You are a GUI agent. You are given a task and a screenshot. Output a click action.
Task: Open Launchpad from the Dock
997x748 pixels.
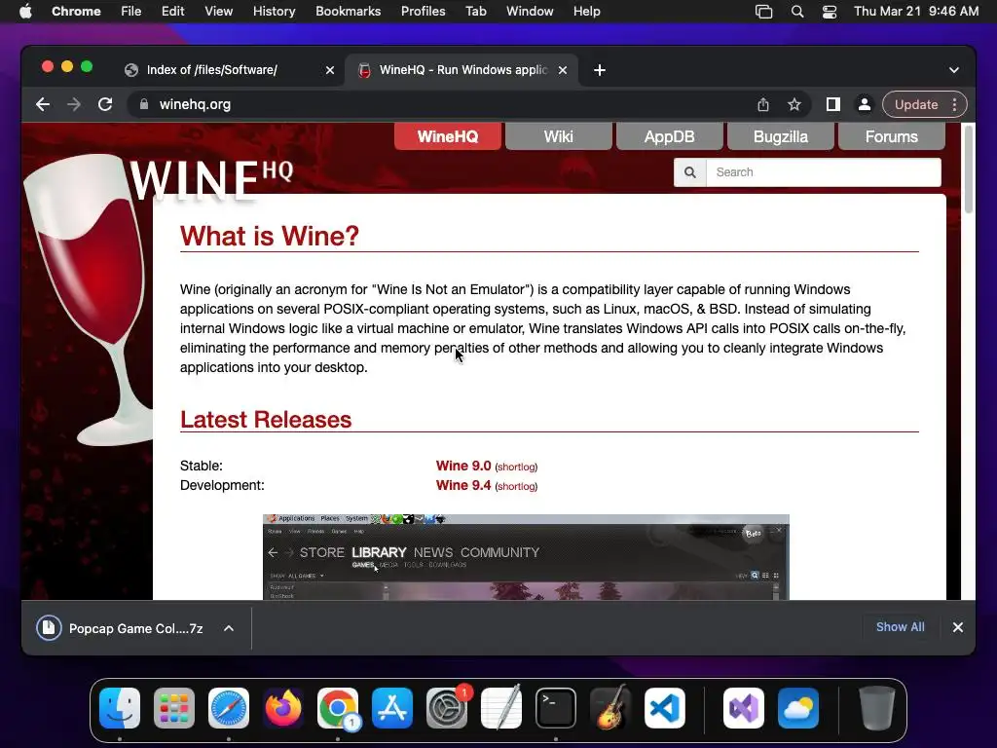click(174, 708)
